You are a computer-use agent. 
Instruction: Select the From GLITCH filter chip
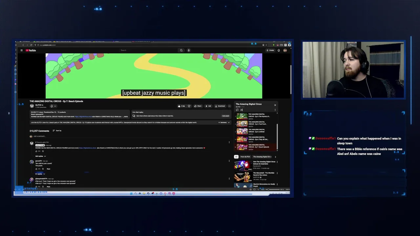click(245, 157)
